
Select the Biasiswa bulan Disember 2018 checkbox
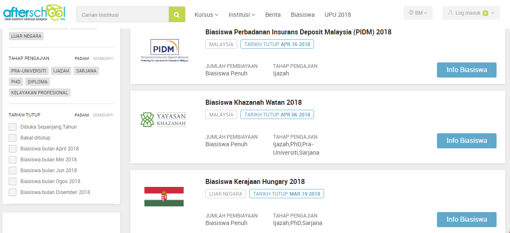click(13, 192)
